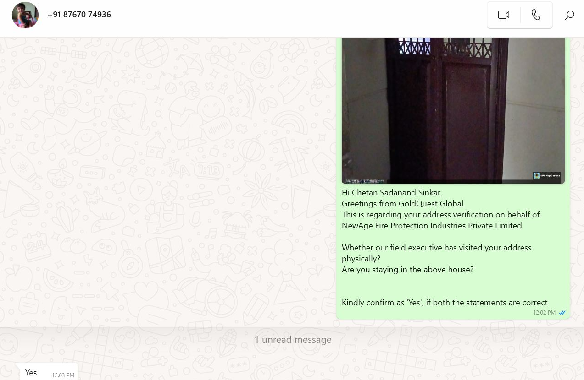Click the 'Kindly confirm as Yes' sentence

tap(445, 303)
